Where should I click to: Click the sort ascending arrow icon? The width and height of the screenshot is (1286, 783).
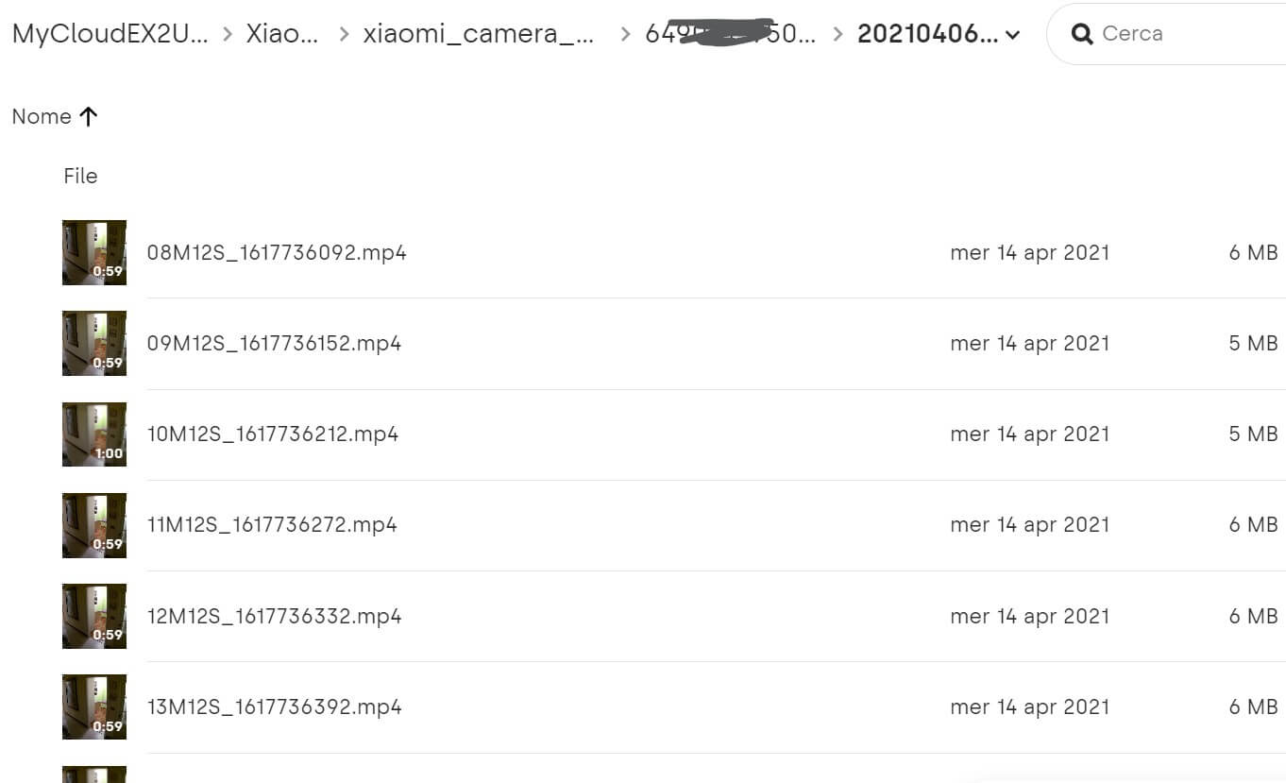[x=88, y=116]
